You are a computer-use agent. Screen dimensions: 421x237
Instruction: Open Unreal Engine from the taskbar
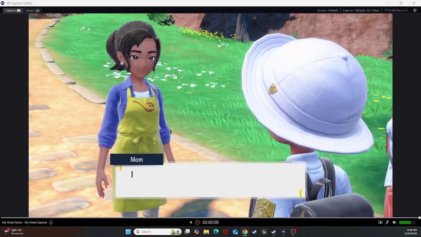tap(264, 232)
